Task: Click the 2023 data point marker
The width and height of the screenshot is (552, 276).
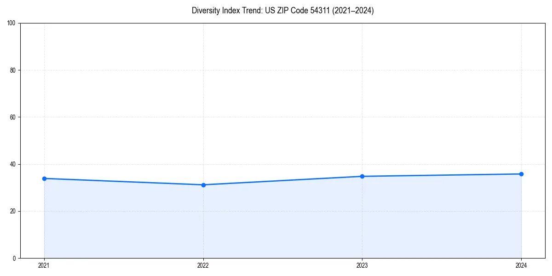Action: click(362, 176)
